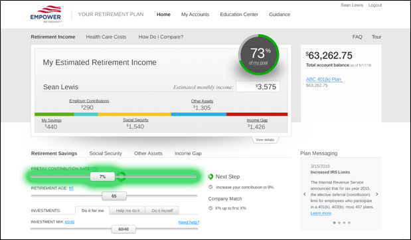Click the Empower Retirement logo
Image resolution: width=411 pixels, height=240 pixels.
46,15
